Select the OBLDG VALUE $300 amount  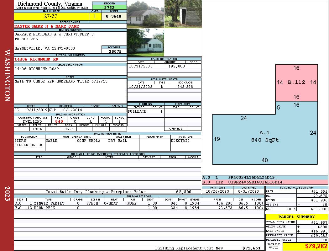click(x=322, y=227)
